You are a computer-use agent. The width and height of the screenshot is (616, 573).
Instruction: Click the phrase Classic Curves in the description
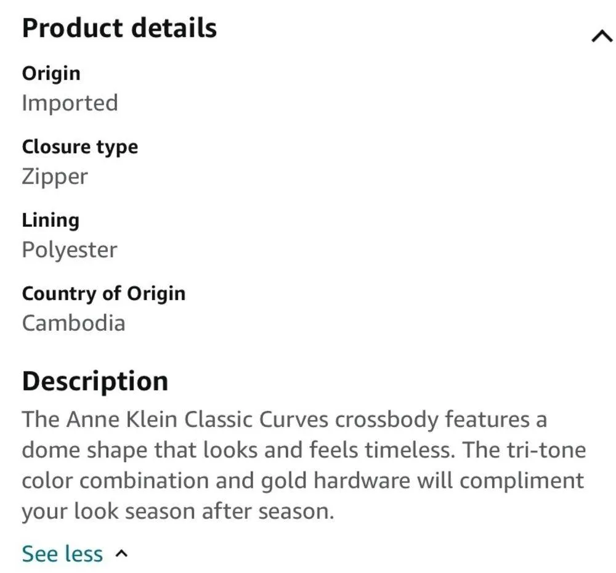click(259, 420)
